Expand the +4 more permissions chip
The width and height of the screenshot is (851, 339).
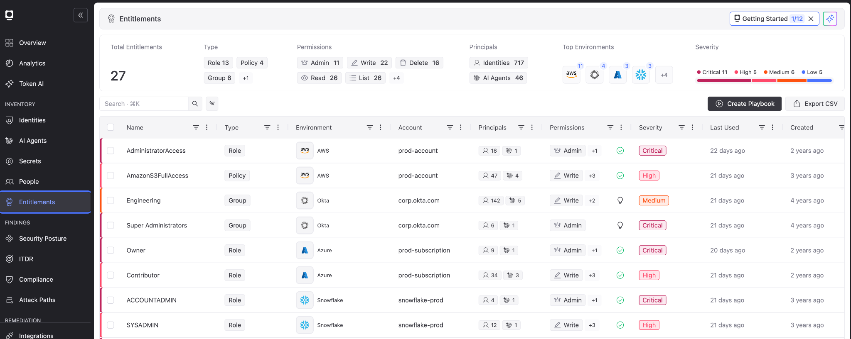396,78
